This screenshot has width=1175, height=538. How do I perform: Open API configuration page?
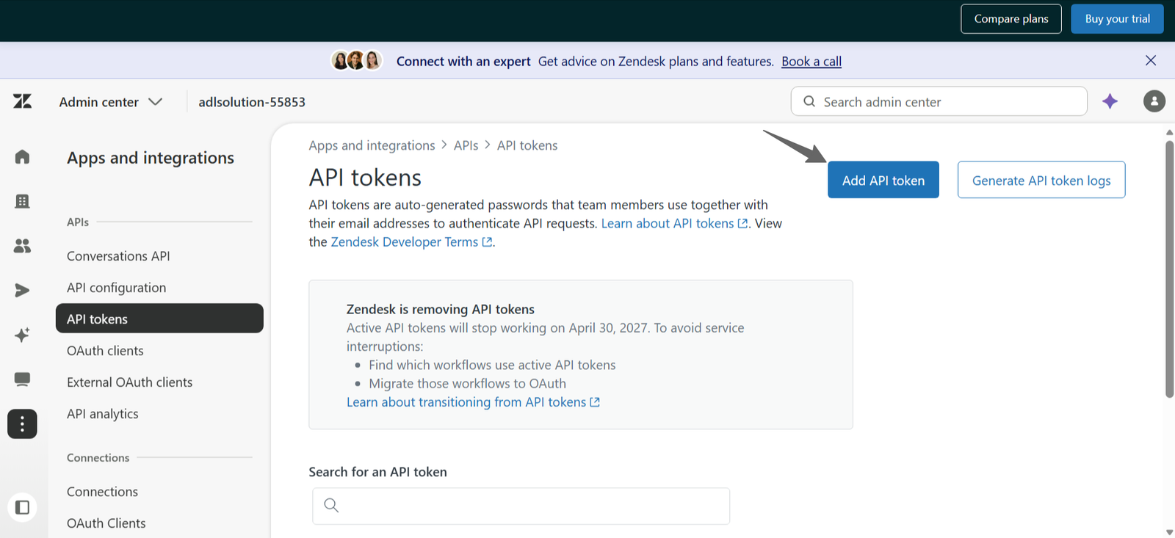[x=116, y=288]
